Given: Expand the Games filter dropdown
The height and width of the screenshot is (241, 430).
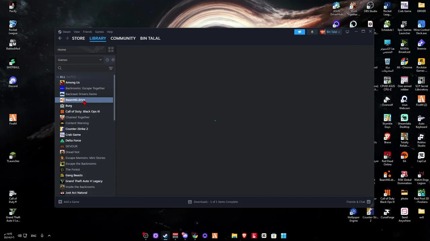Looking at the screenshot, I should pos(80,60).
